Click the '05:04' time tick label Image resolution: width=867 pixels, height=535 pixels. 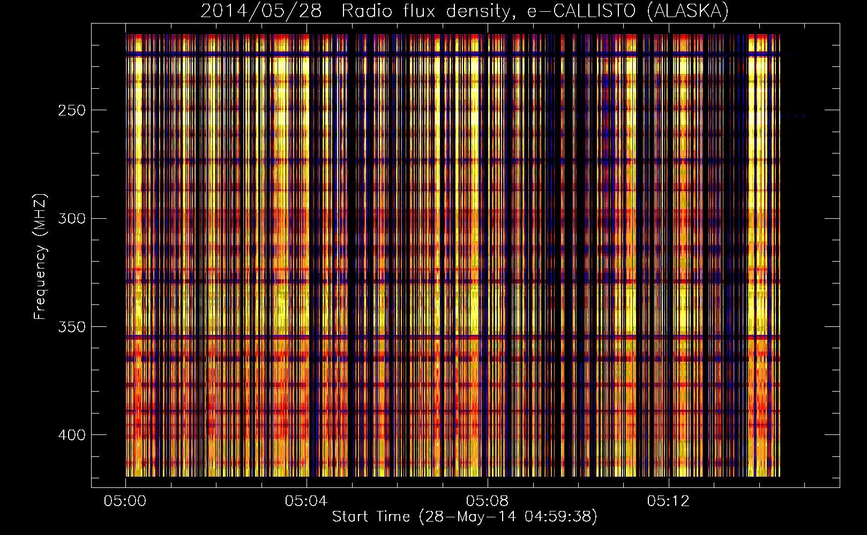[x=307, y=501]
